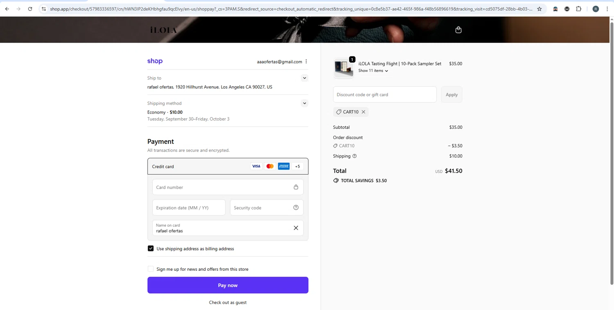Screen dimensions: 614x310
Task: Click the Economy · $10.00 shipping text
Action: coord(165,112)
